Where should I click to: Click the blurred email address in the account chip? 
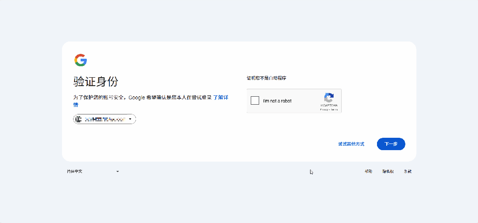pos(105,119)
